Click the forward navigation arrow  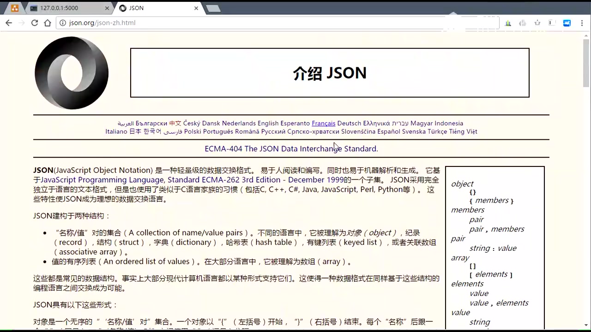coord(21,23)
